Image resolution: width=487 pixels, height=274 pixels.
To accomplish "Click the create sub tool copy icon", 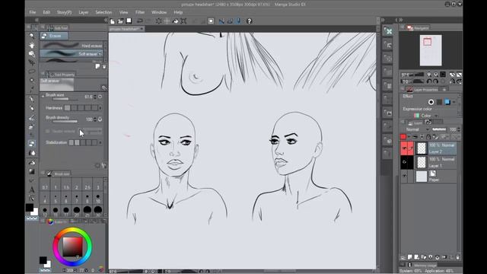I will point(97,66).
